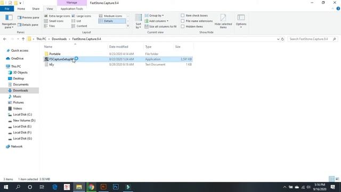Open the Group by dropdown

[x=154, y=15]
